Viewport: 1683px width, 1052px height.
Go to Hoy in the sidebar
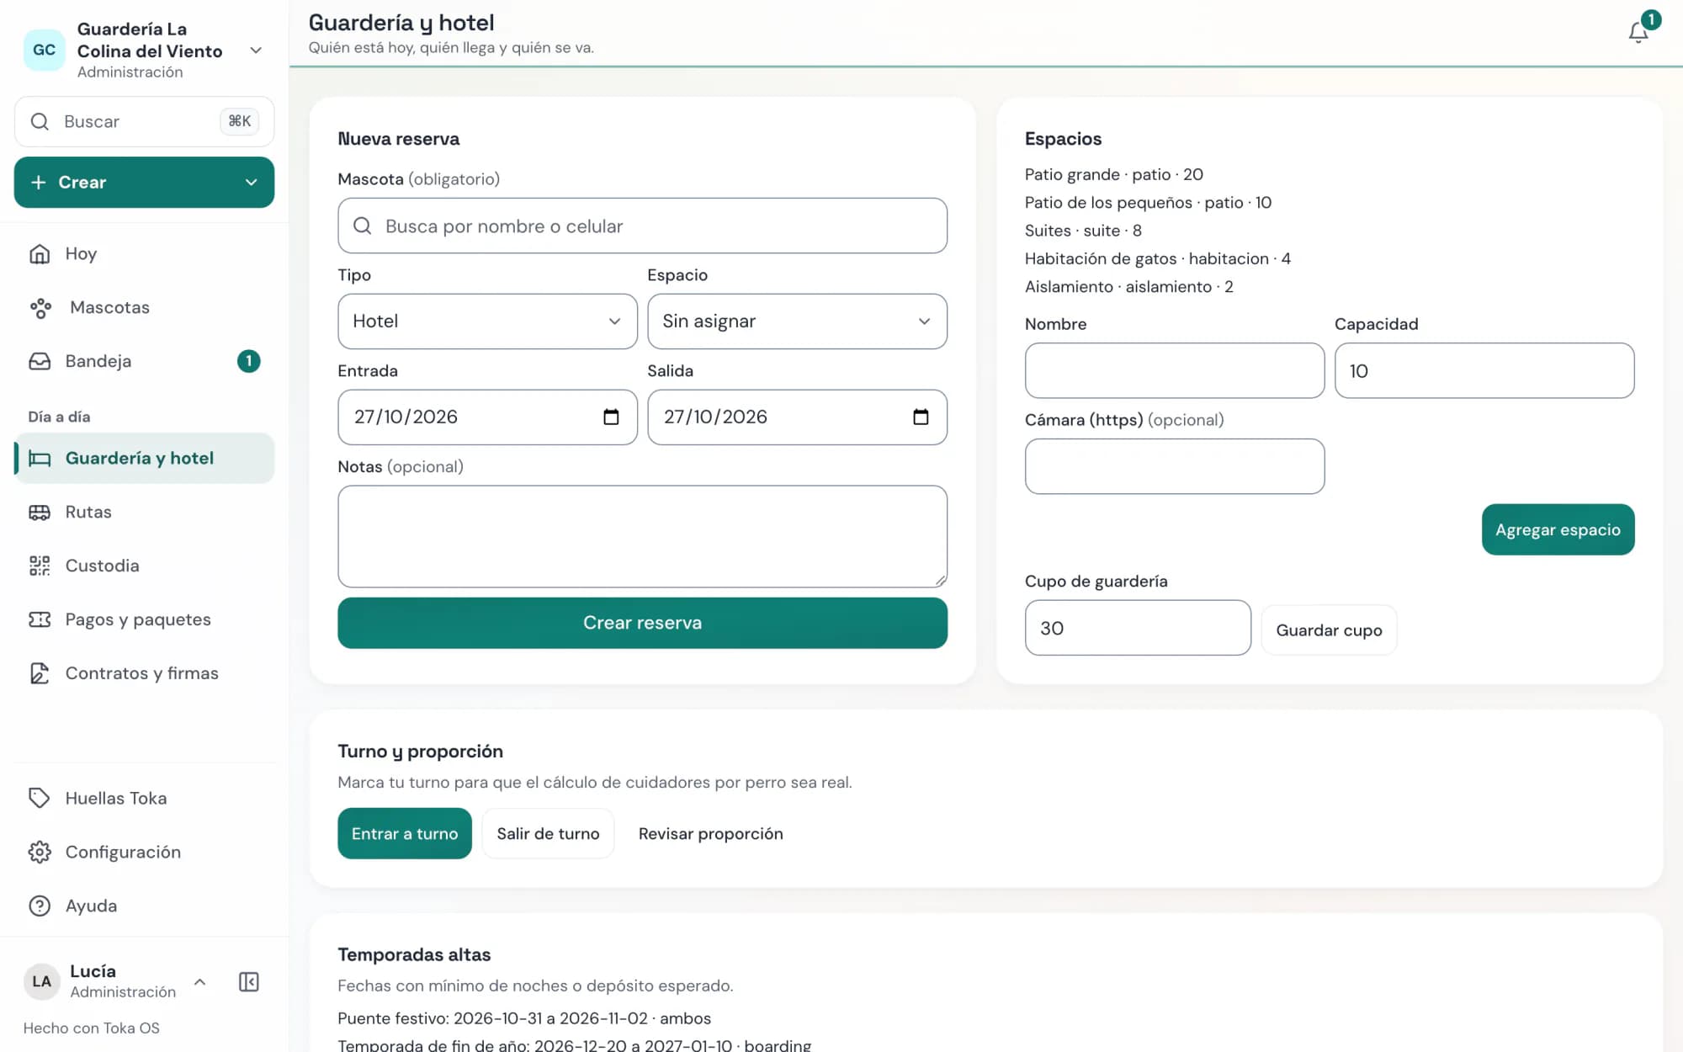[144, 253]
